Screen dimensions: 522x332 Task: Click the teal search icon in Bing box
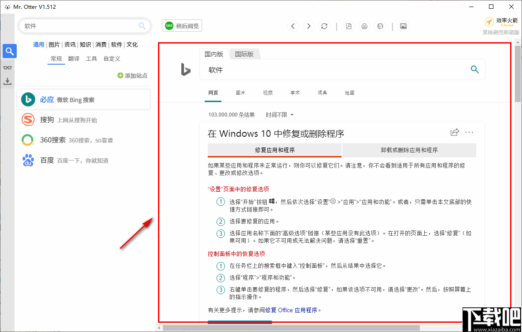click(475, 69)
